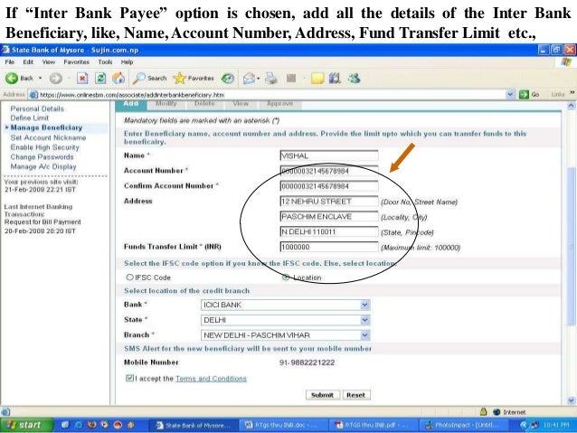Switch to the Modify tab
The image size is (577, 433).
pyautogui.click(x=166, y=104)
